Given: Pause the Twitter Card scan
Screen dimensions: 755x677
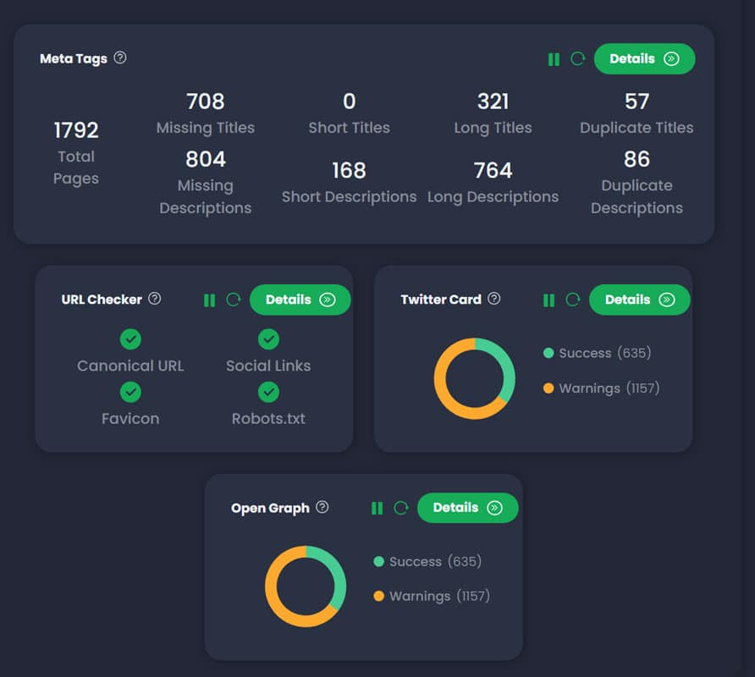Looking at the screenshot, I should [x=548, y=300].
